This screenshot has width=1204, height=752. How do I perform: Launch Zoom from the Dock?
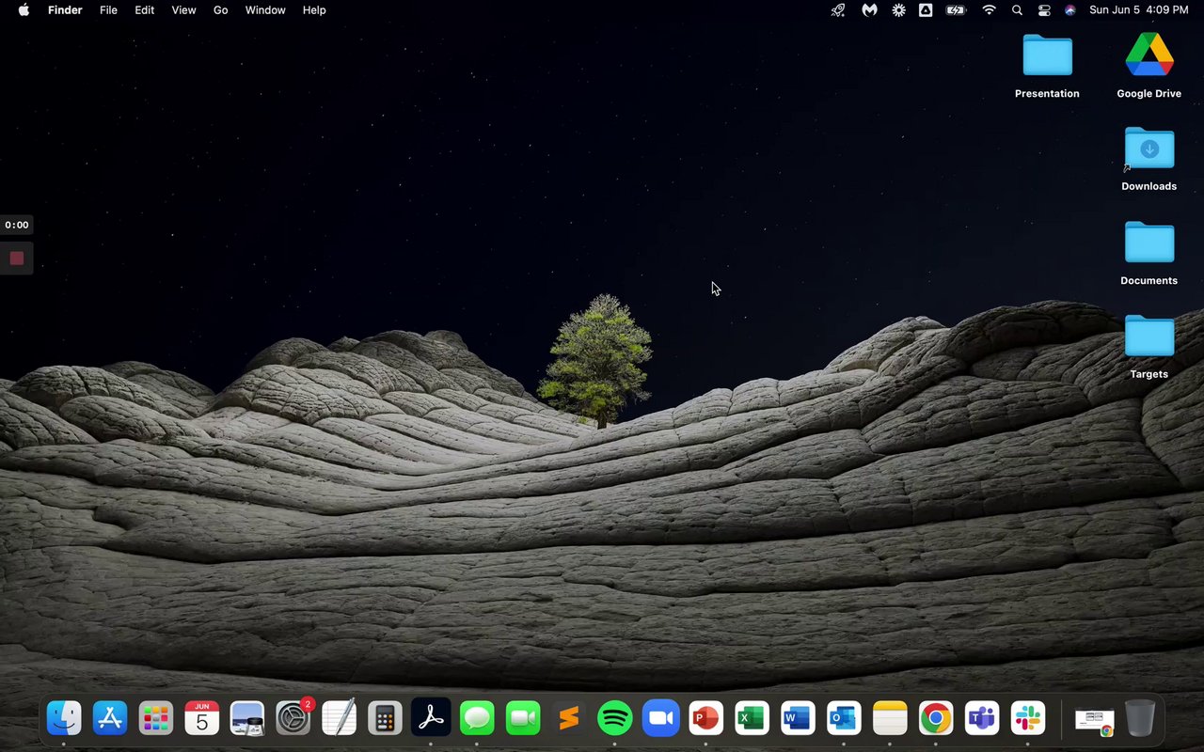pyautogui.click(x=660, y=719)
